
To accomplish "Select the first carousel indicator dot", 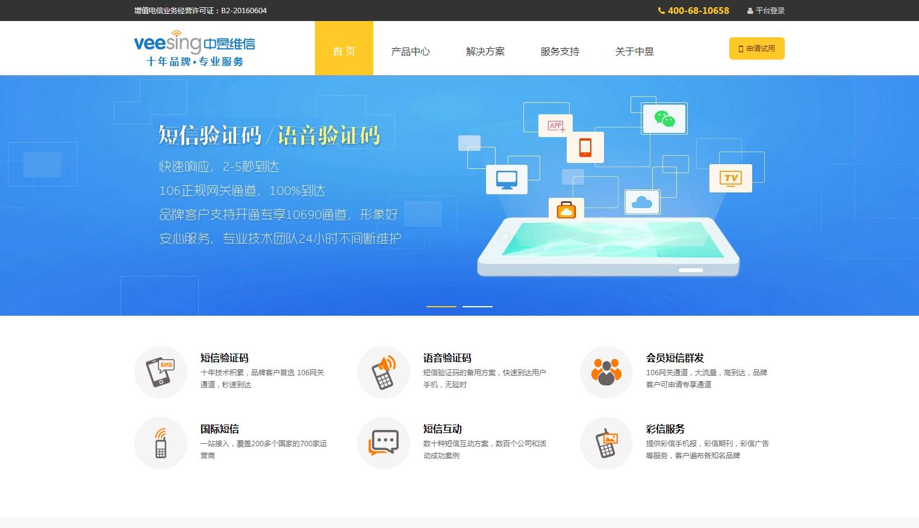I will click(x=441, y=306).
